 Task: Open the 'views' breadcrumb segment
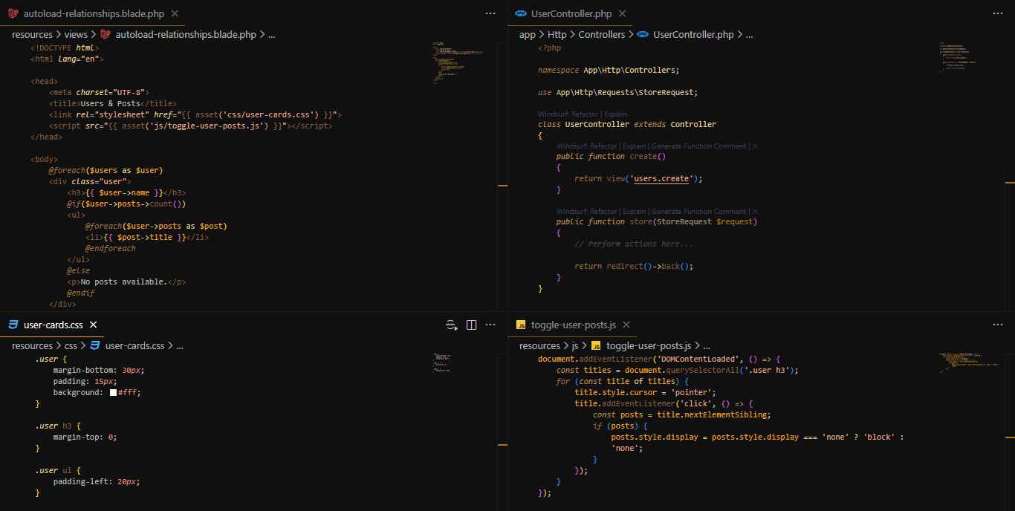[76, 34]
